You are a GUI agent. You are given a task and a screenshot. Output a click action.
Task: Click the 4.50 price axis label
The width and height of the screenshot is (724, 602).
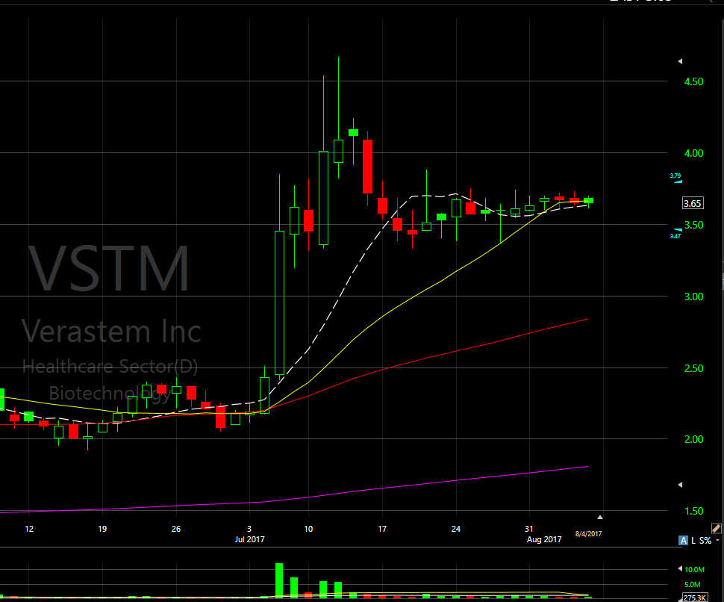click(x=693, y=81)
